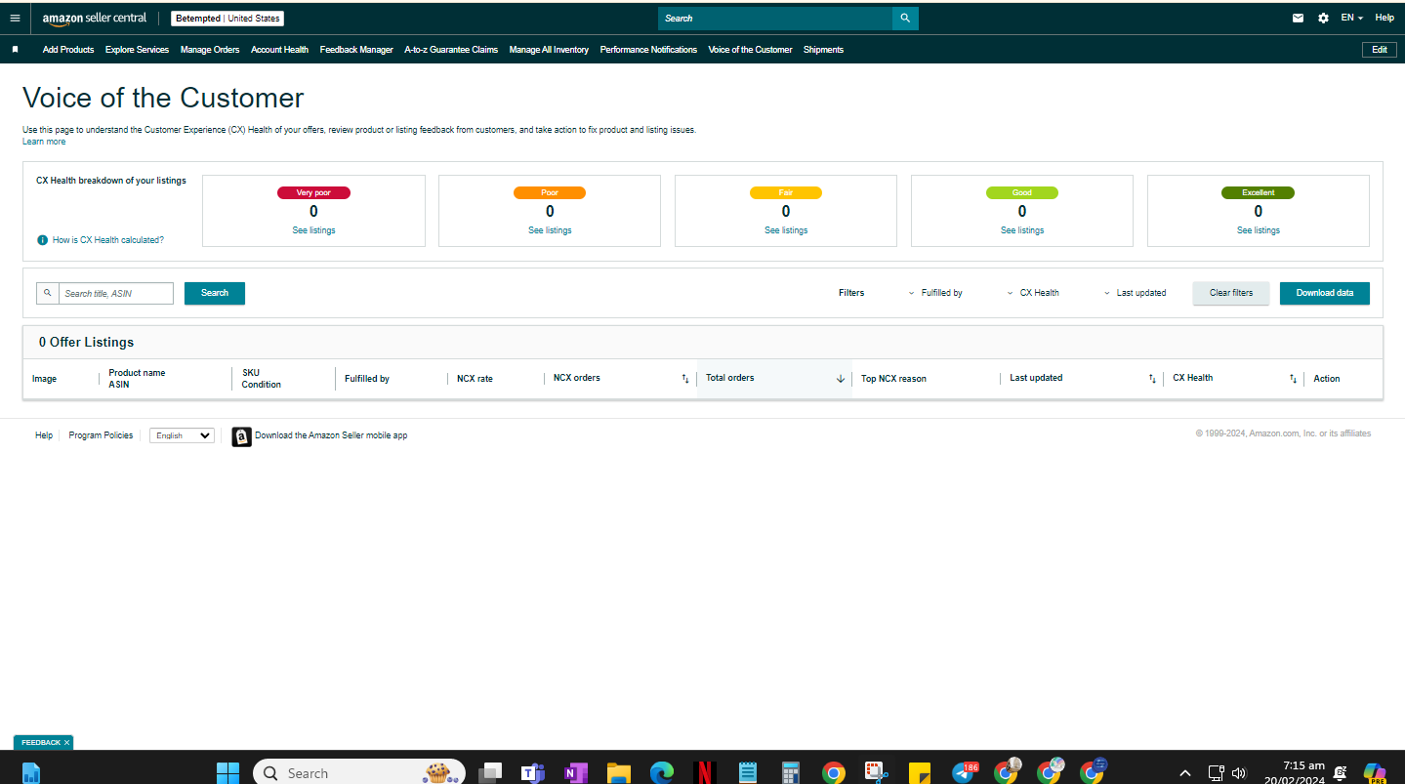Click the magnifier search button in header
This screenshot has width=1405, height=784.
[x=905, y=18]
